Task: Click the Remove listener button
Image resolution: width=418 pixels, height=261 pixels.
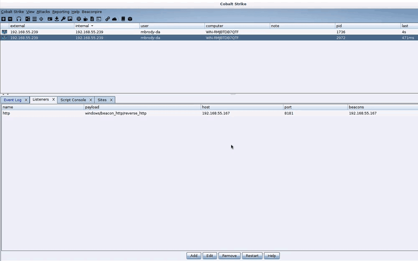Action: (229, 256)
